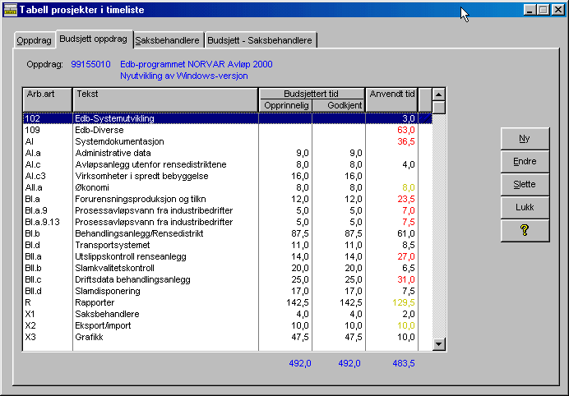Click arb.art code X2
Screen dimensions: 569x396
click(x=30, y=325)
